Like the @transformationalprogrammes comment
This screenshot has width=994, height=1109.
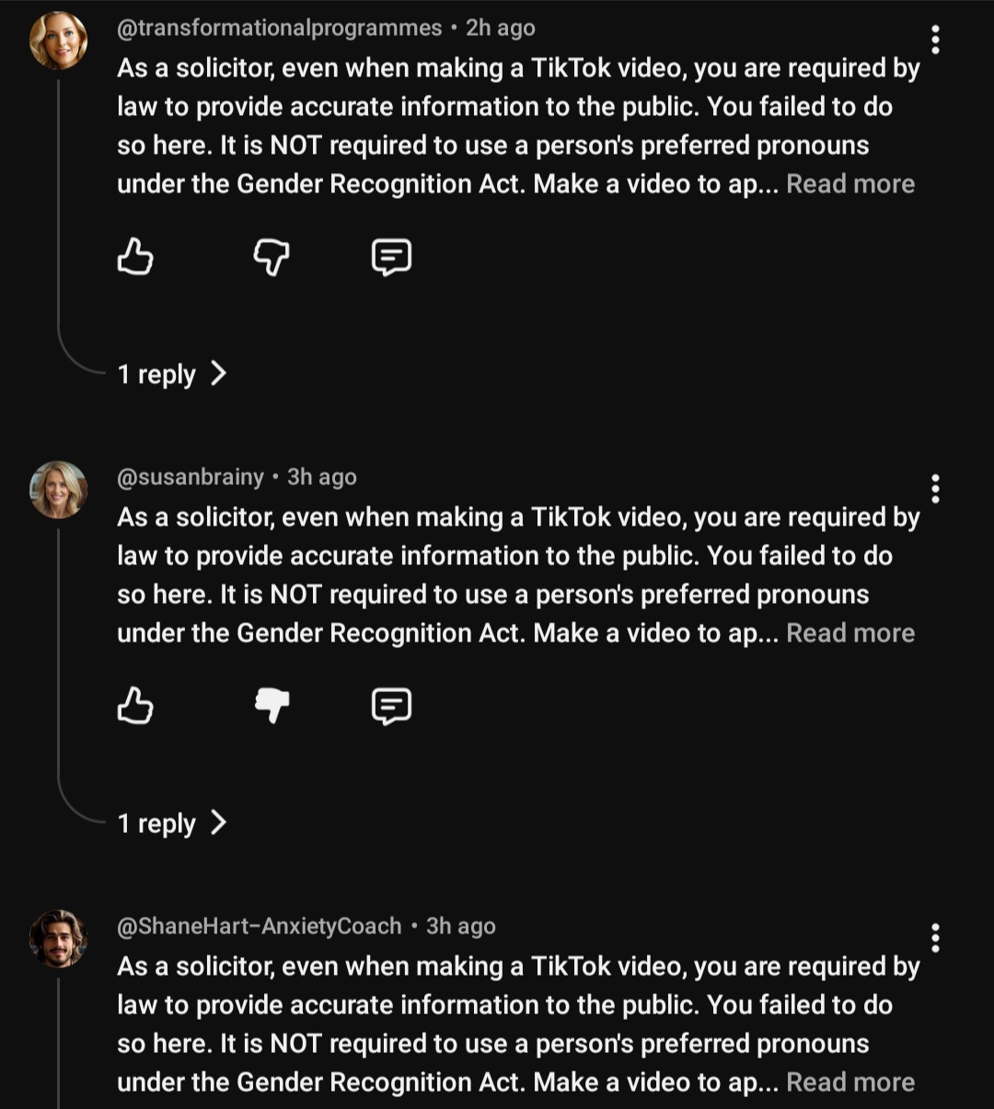135,257
